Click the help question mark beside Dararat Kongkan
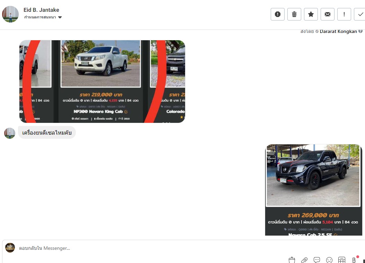Viewport: 365px width, 263px height. (360, 31)
